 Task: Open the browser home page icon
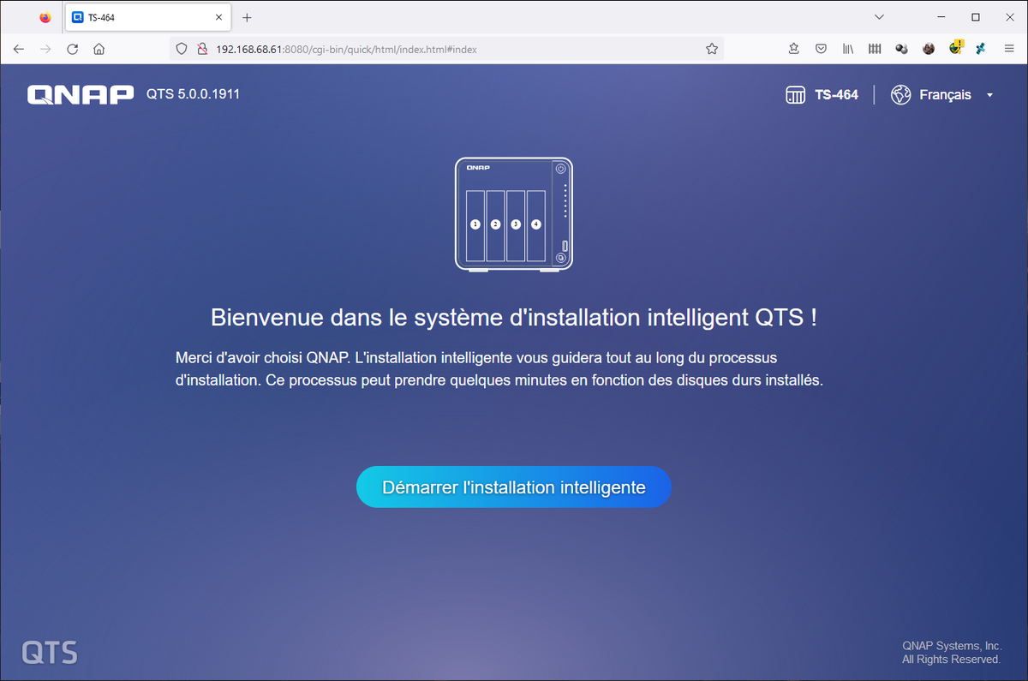[99, 49]
